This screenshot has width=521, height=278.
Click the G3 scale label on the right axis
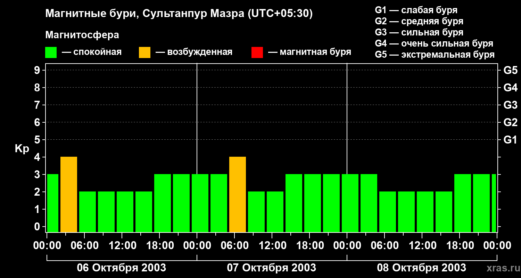tap(511, 105)
